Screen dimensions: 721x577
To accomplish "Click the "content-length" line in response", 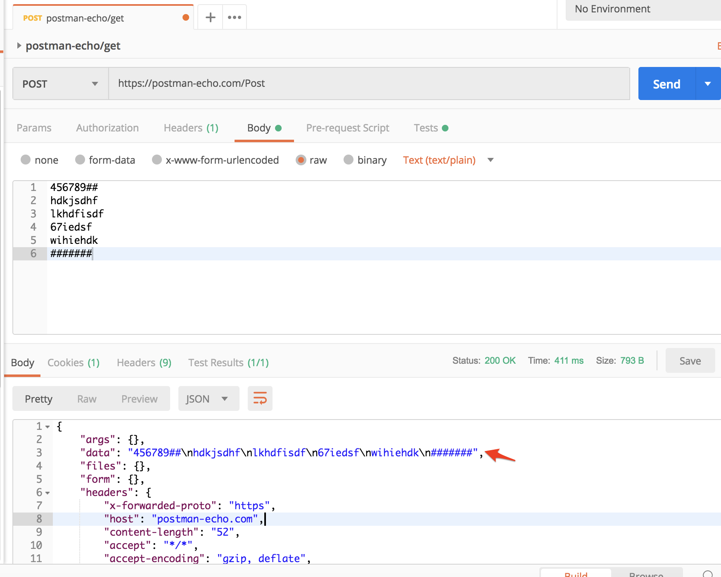I will pyautogui.click(x=172, y=532).
